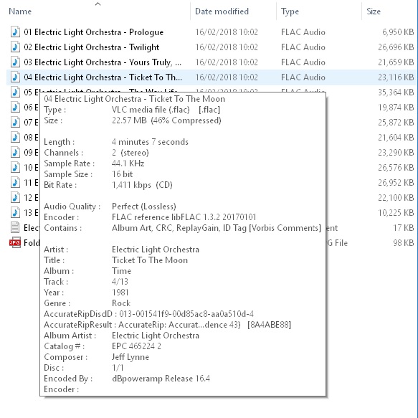Click the 6,950 KB size cell
Viewport: 418px width, 418px height.
click(x=398, y=32)
